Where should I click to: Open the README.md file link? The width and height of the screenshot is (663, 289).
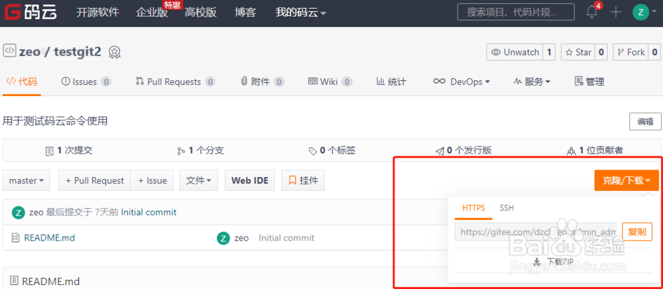pyautogui.click(x=50, y=238)
